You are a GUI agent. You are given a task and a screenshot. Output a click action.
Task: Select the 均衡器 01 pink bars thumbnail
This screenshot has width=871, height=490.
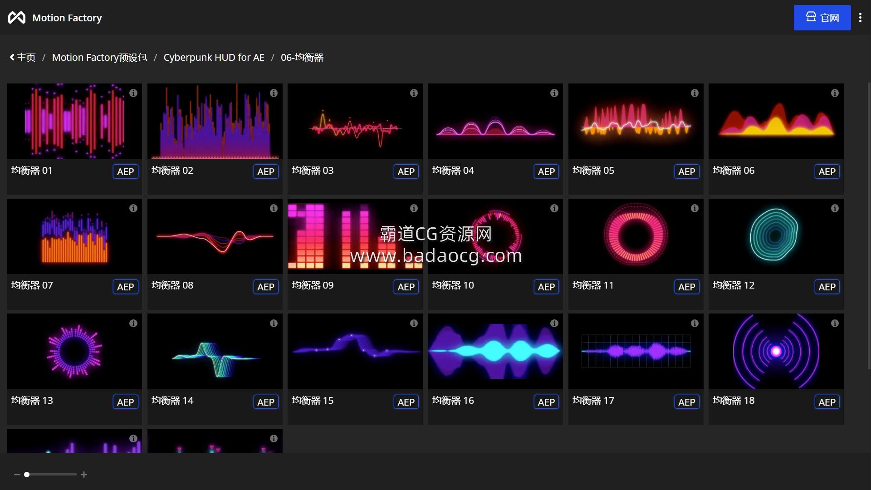(x=74, y=121)
